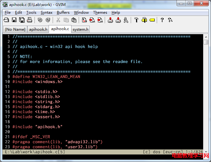
Task: Click the Save Session icon
Action: [118, 20]
